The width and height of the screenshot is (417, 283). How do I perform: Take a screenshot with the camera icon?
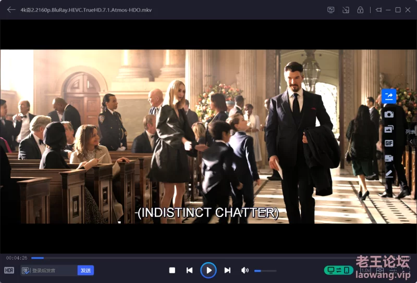(x=389, y=114)
